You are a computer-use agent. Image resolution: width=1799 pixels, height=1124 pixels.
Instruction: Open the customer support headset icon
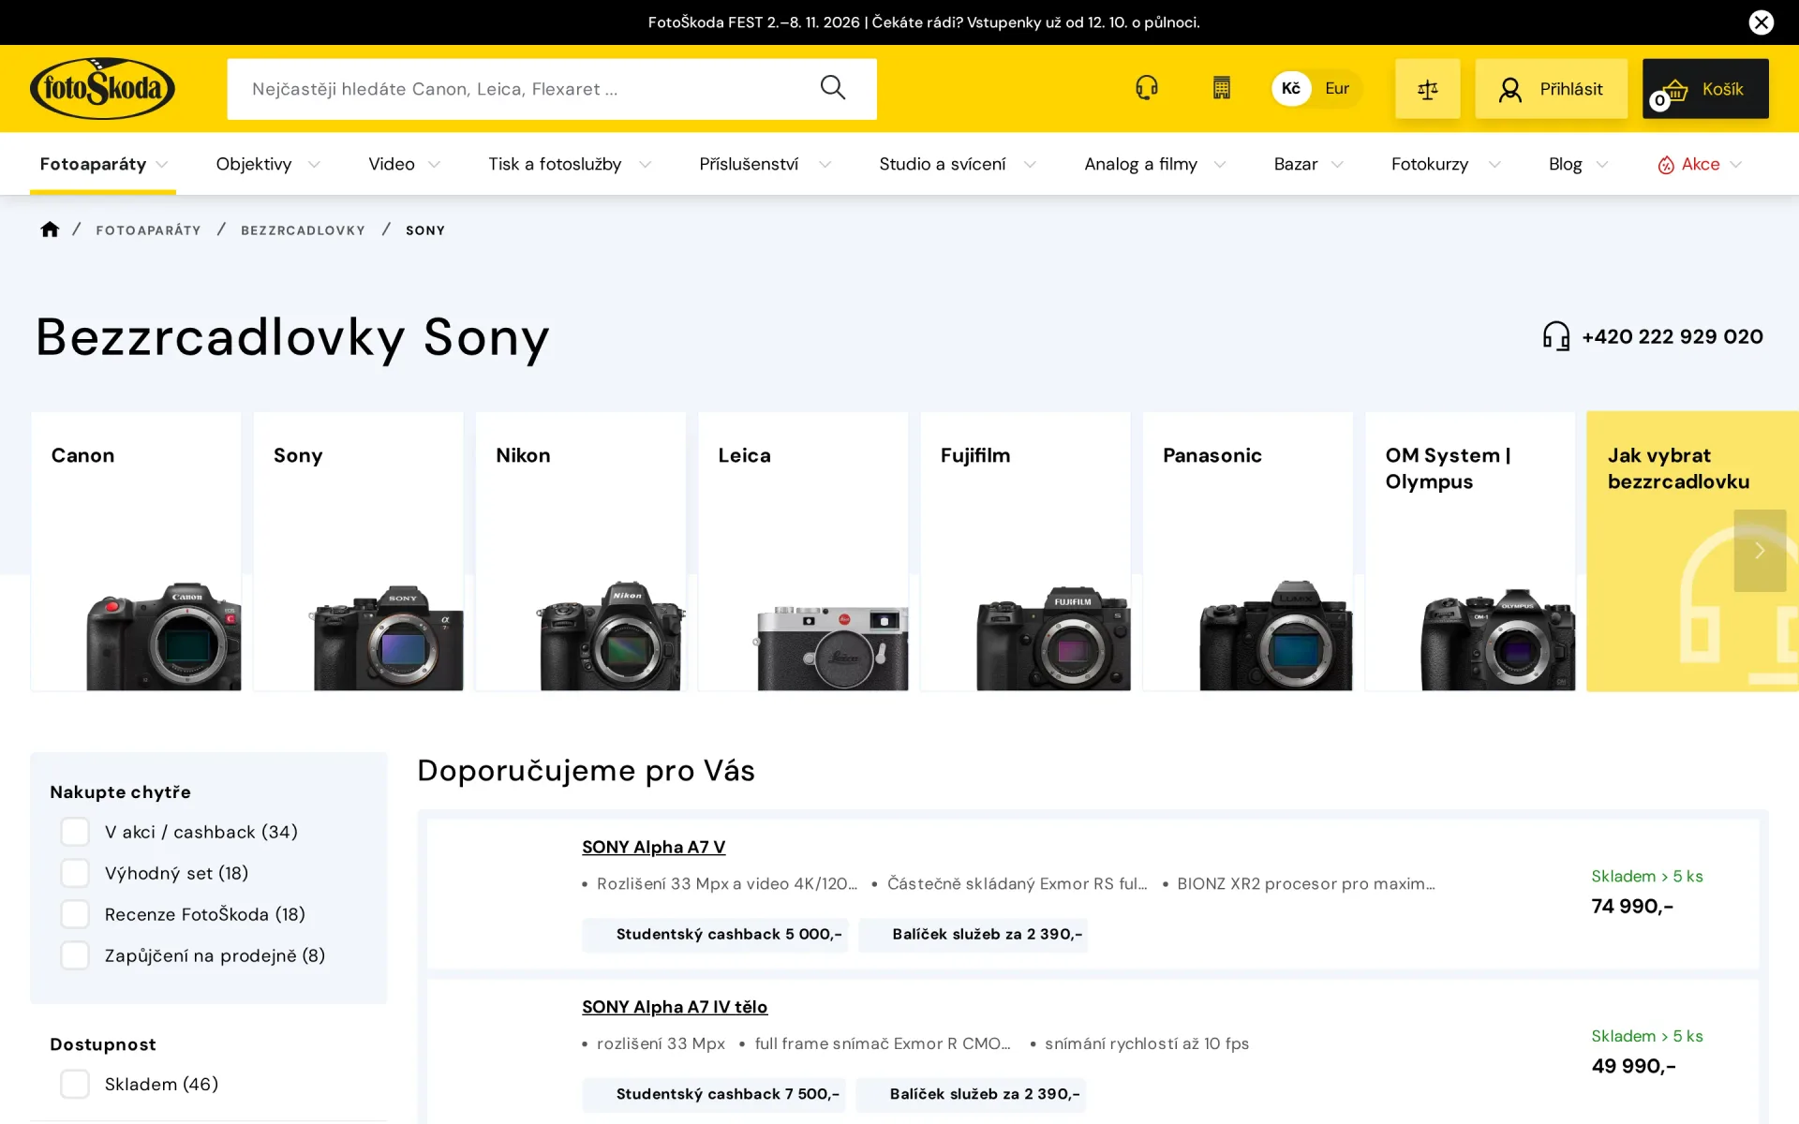(x=1146, y=88)
